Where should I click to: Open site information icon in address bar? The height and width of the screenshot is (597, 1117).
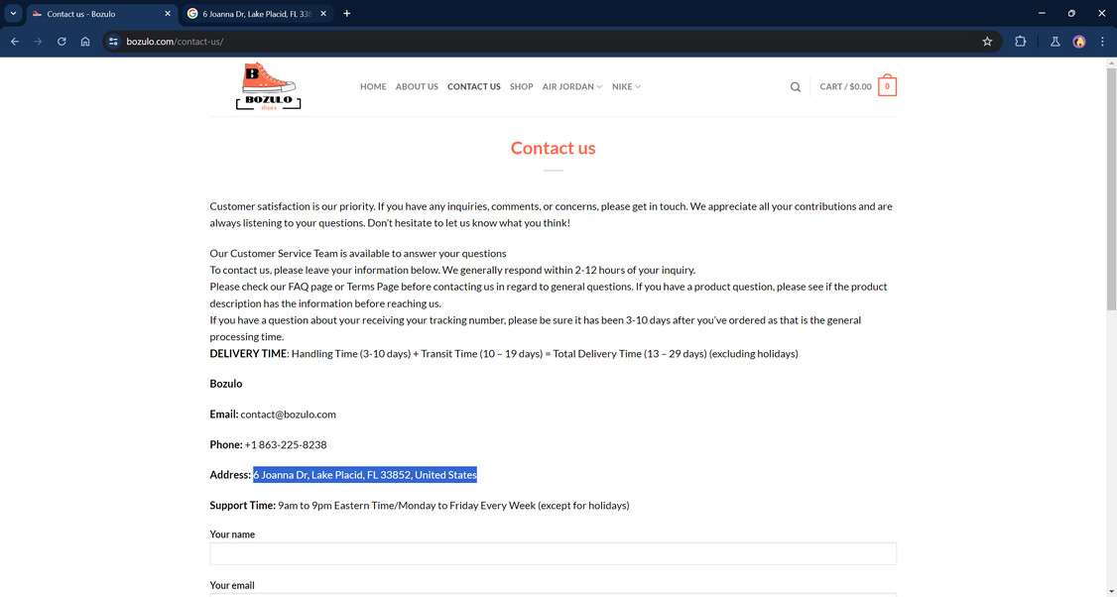(x=113, y=42)
